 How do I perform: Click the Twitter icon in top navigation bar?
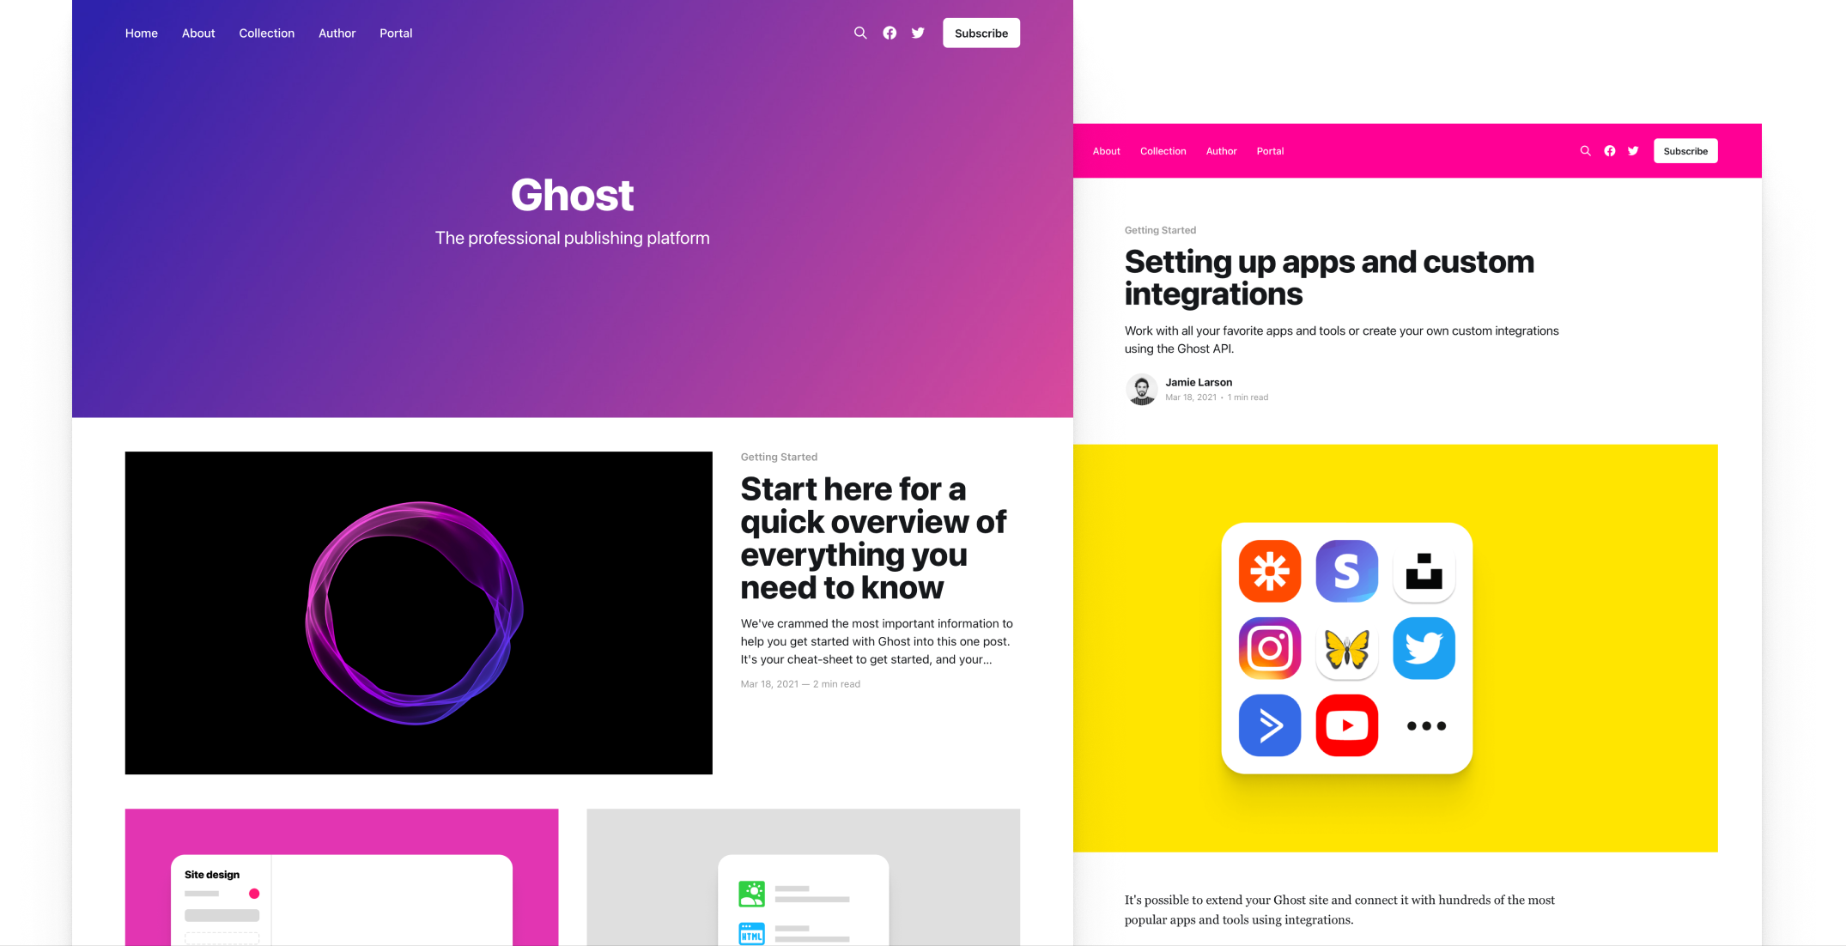[918, 33]
